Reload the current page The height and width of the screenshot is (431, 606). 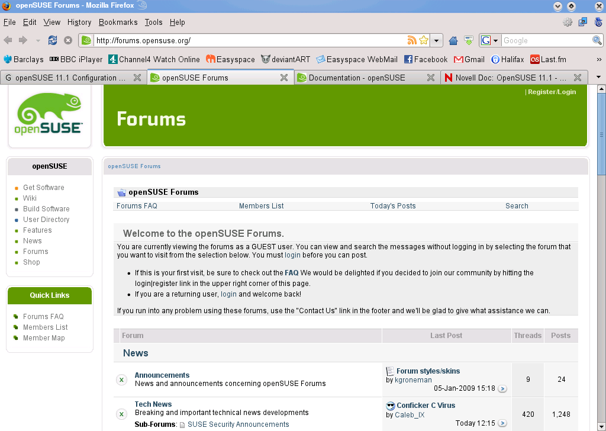tap(53, 40)
